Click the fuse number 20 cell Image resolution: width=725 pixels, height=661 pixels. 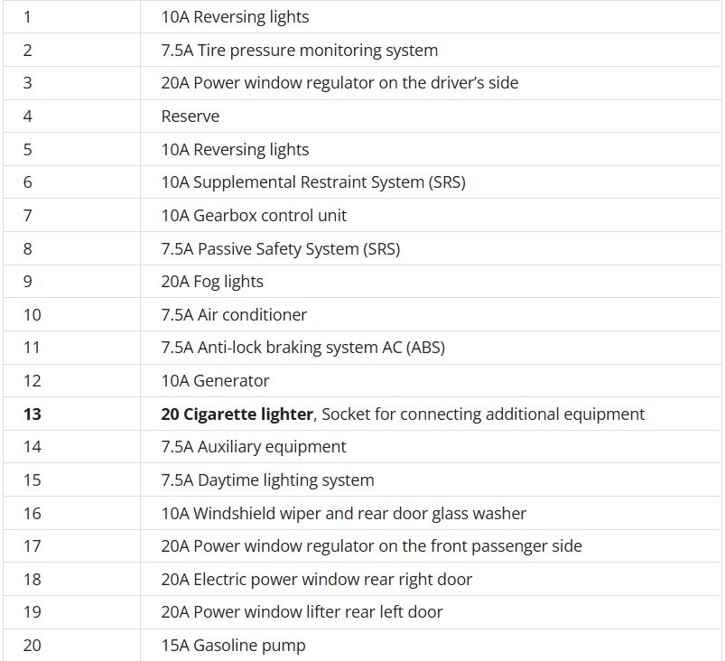pos(33,646)
